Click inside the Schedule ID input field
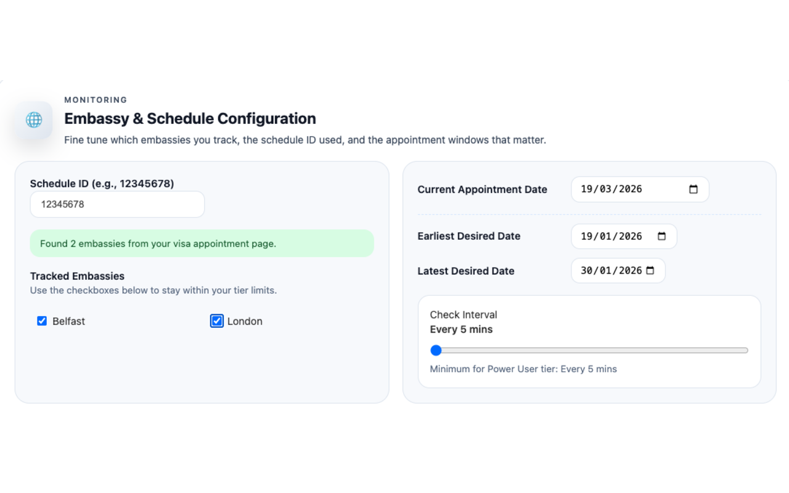The image size is (789, 493). pyautogui.click(x=117, y=204)
